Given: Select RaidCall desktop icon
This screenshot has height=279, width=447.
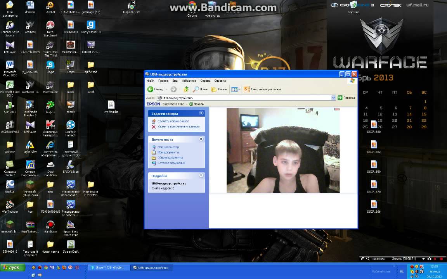Looking at the screenshot, I should point(10,187).
